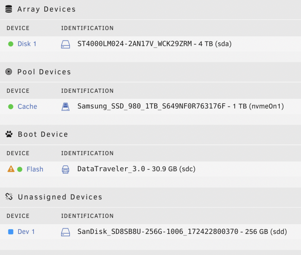Open the Flash boot device link

click(35, 169)
